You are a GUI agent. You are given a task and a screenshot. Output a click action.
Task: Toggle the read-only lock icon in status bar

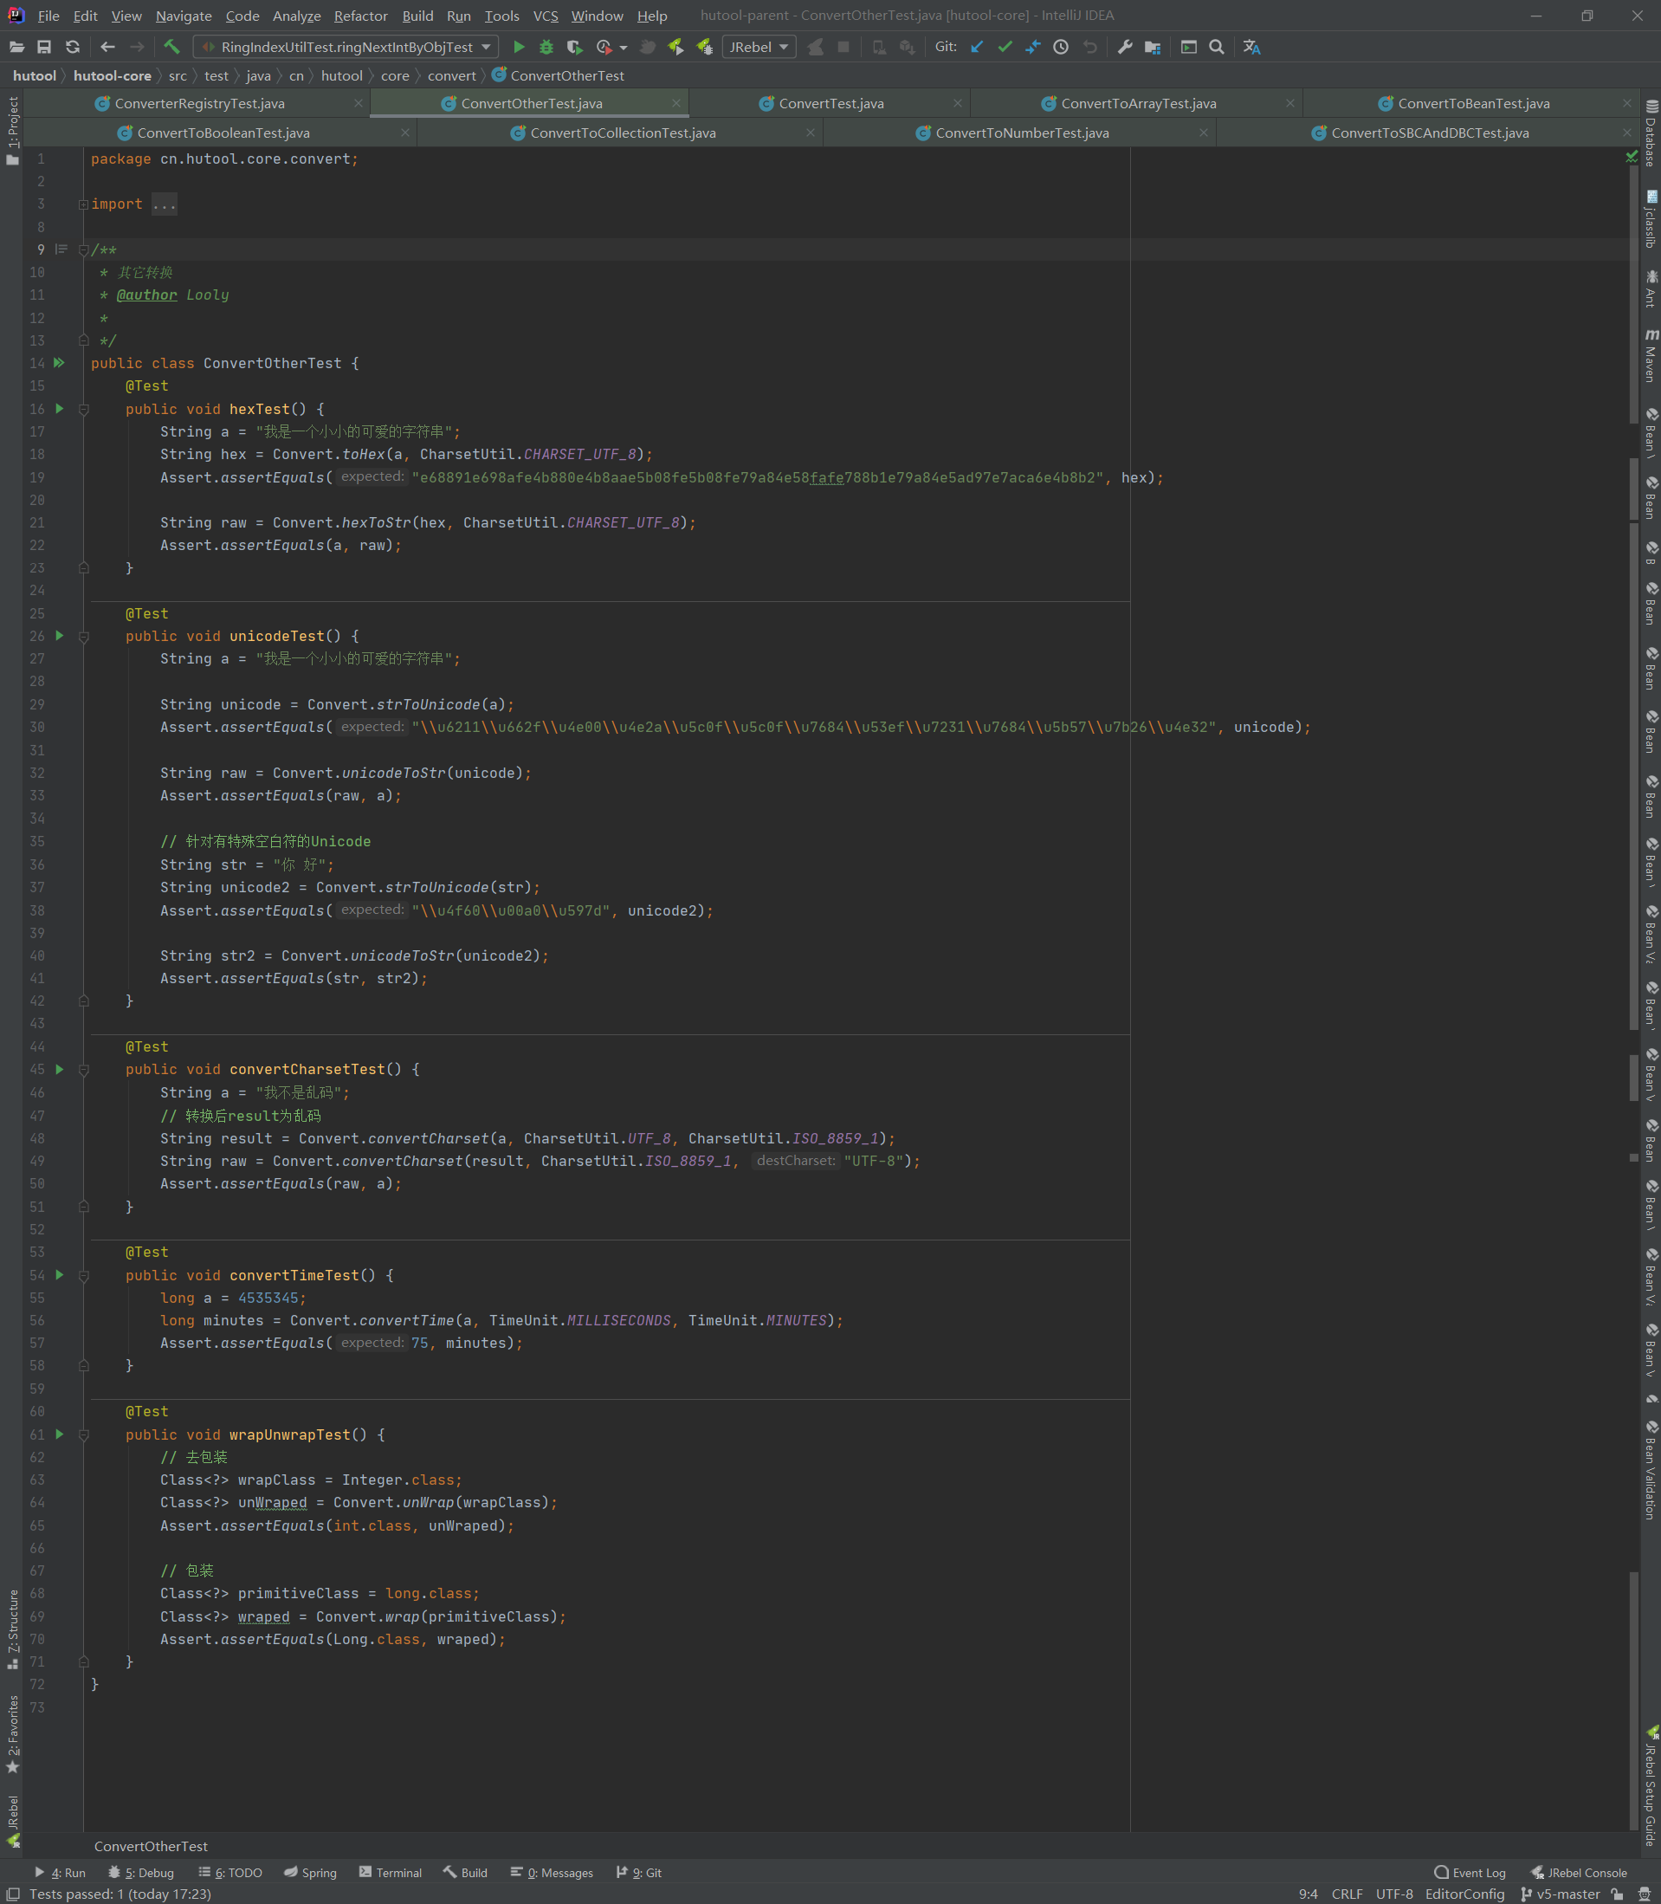[1618, 1894]
